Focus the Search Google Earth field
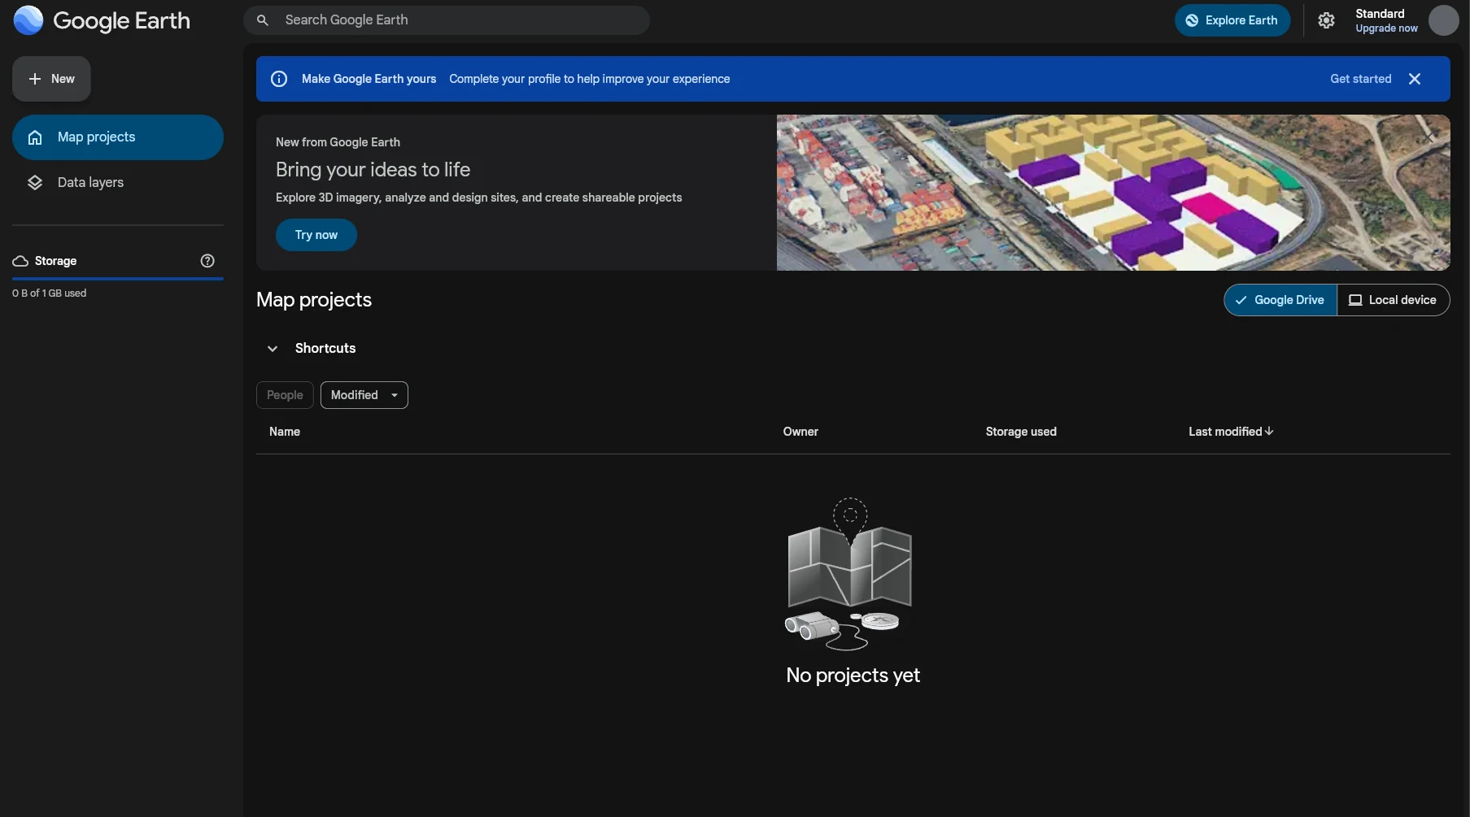Image resolution: width=1470 pixels, height=817 pixels. click(447, 20)
